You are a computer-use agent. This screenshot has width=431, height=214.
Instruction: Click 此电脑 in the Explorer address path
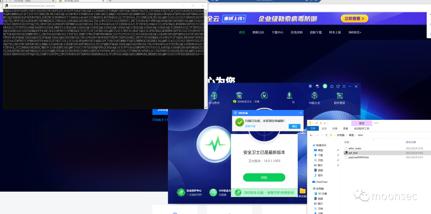tap(341, 135)
